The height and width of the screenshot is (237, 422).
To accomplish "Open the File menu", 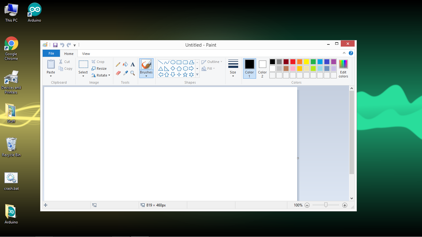I will coord(51,53).
